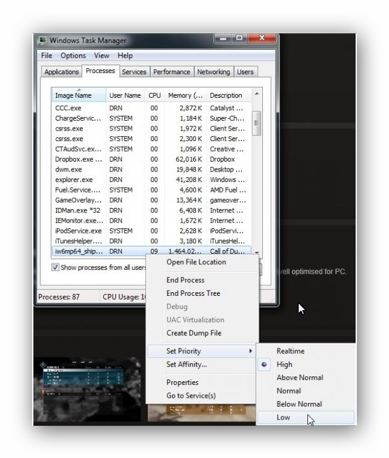Open the dark scoreboard game thumbnail
Viewport: 389px width, 458px height.
coord(87,389)
